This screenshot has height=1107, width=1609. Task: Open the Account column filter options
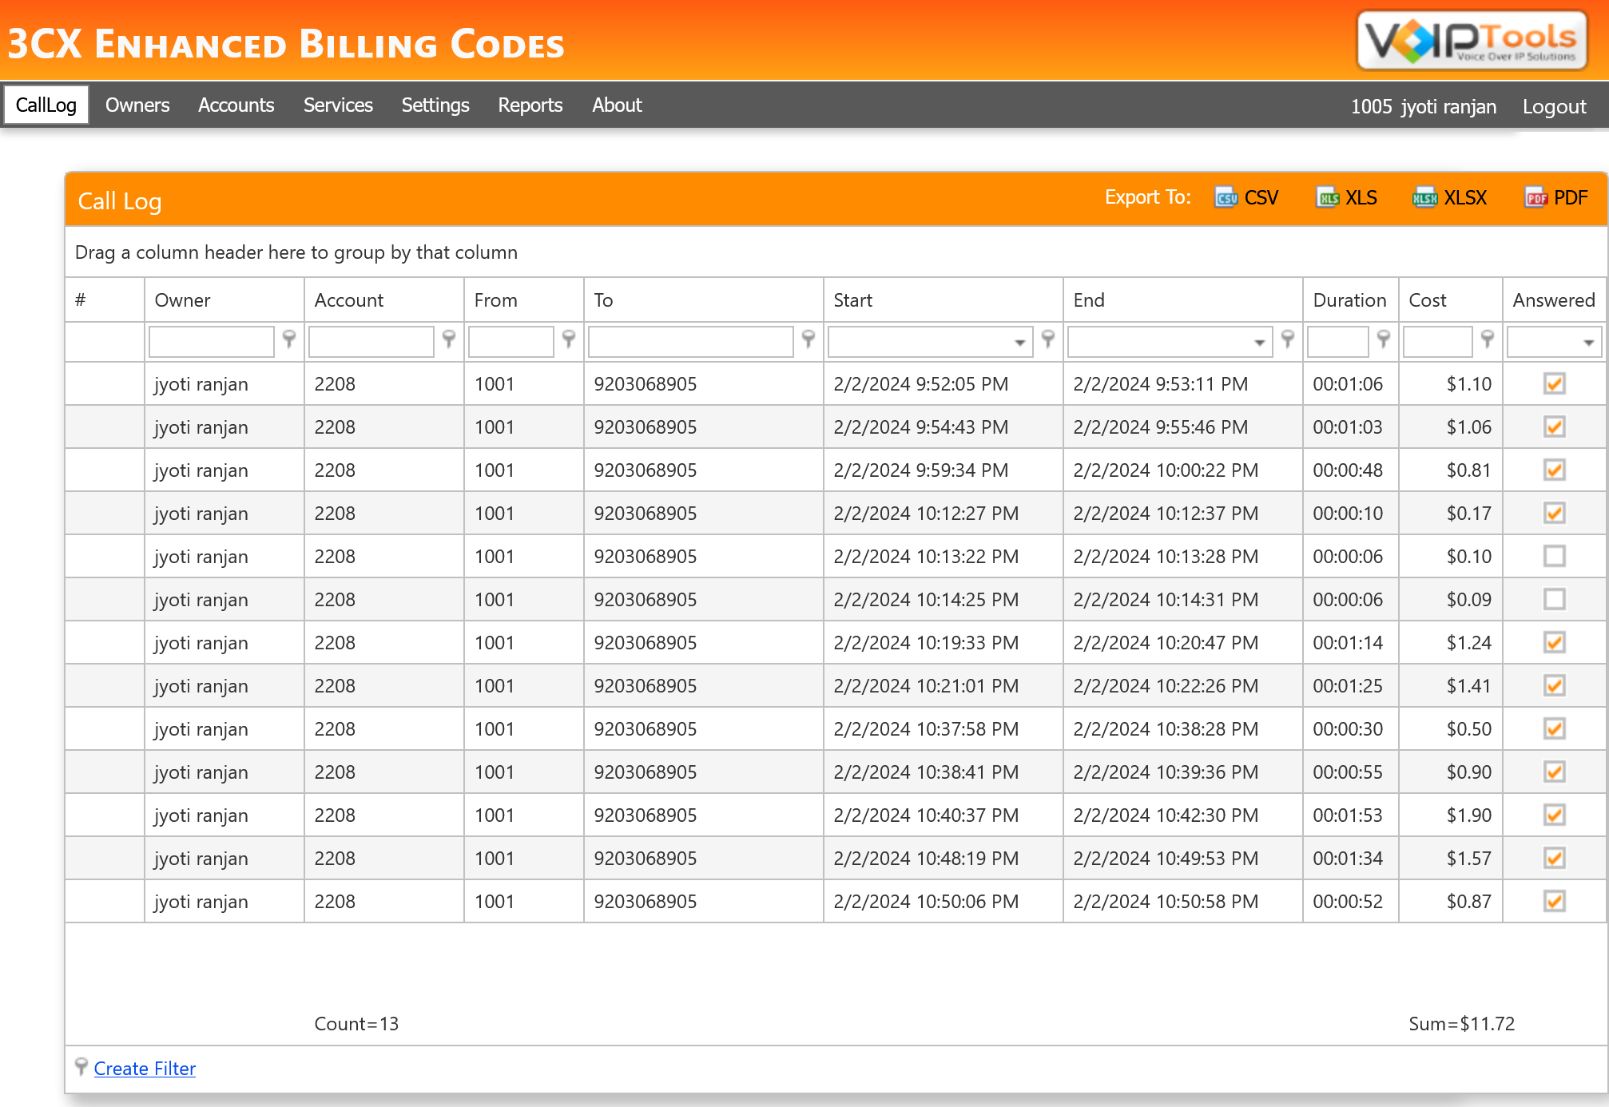(x=449, y=341)
